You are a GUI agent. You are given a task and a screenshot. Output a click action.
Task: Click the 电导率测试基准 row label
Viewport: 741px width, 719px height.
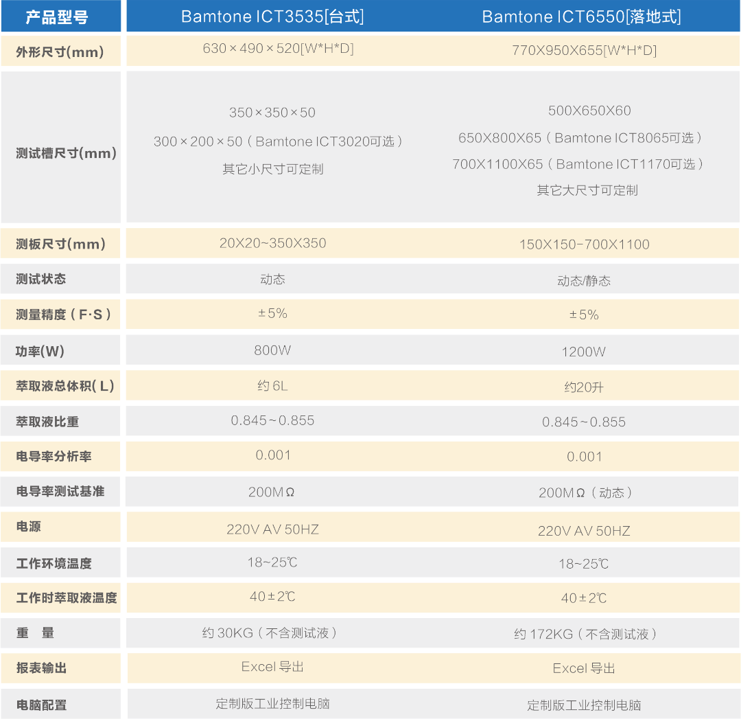click(x=60, y=492)
